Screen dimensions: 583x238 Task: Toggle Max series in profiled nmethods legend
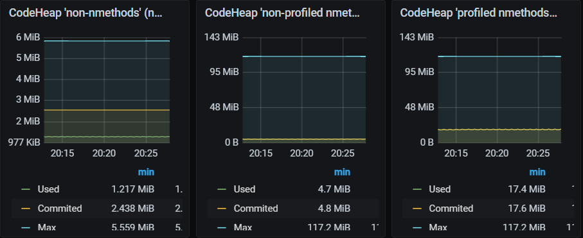tap(438, 227)
